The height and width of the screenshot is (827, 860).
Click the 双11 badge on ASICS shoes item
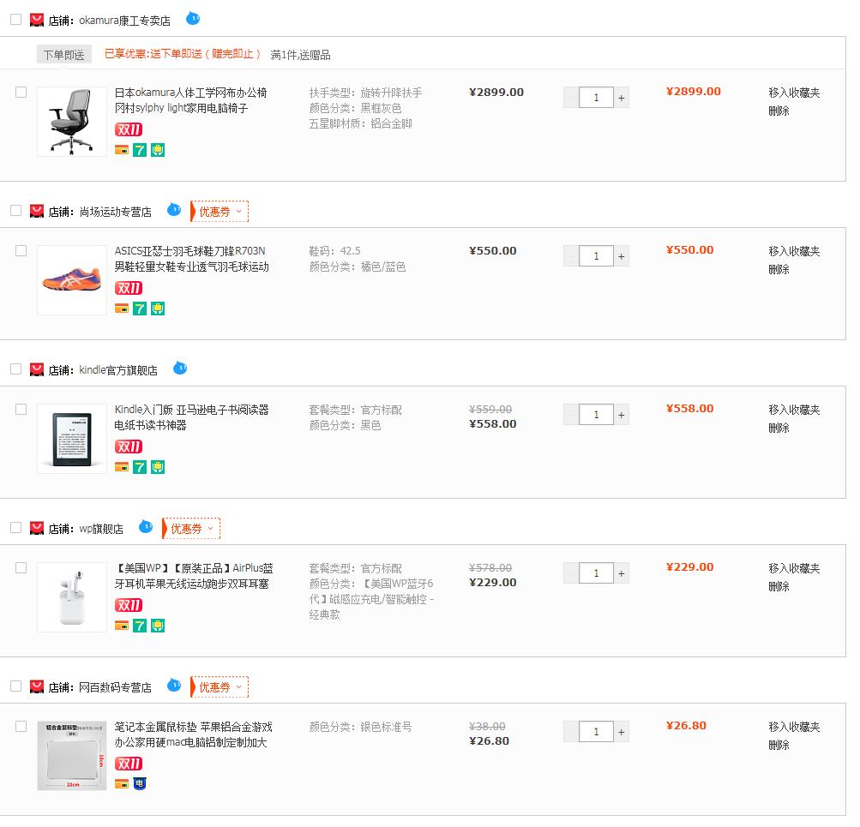click(x=128, y=288)
